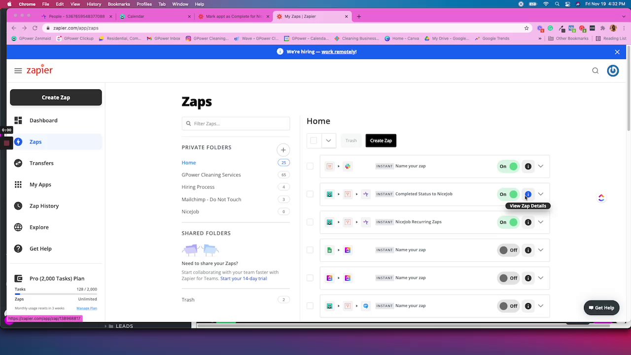Turn off the first Name your zap

click(x=508, y=167)
